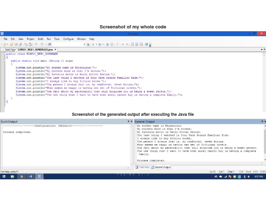The image size is (266, 206).
Task: Pin the Build Output panel
Action: pyautogui.click(x=128, y=121)
